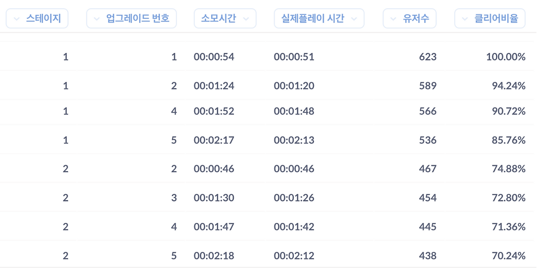
Task: Click the chevron icon next to 소모시간
Action: pos(246,19)
